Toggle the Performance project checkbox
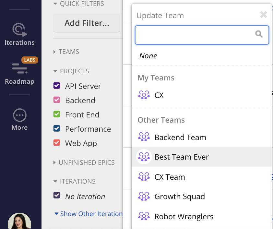 coord(57,128)
